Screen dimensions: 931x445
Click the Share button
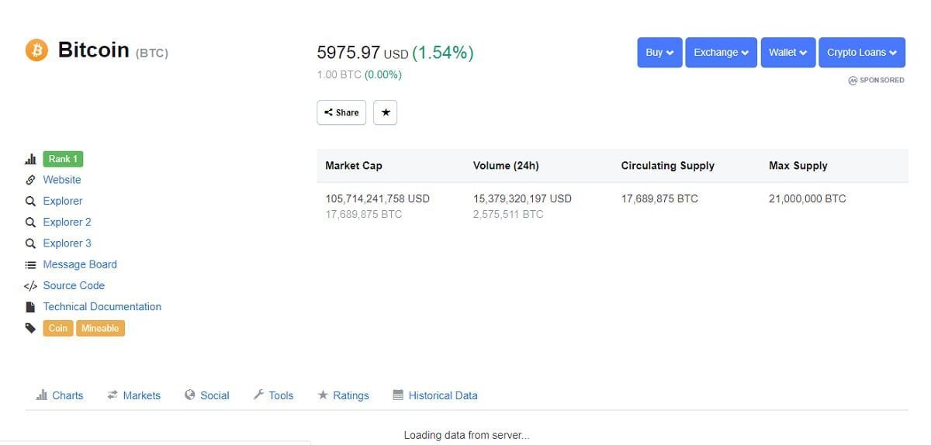[341, 112]
